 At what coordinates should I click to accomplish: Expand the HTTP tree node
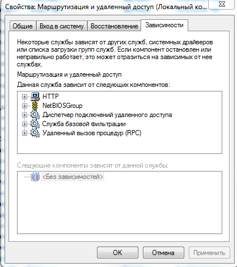(24, 97)
